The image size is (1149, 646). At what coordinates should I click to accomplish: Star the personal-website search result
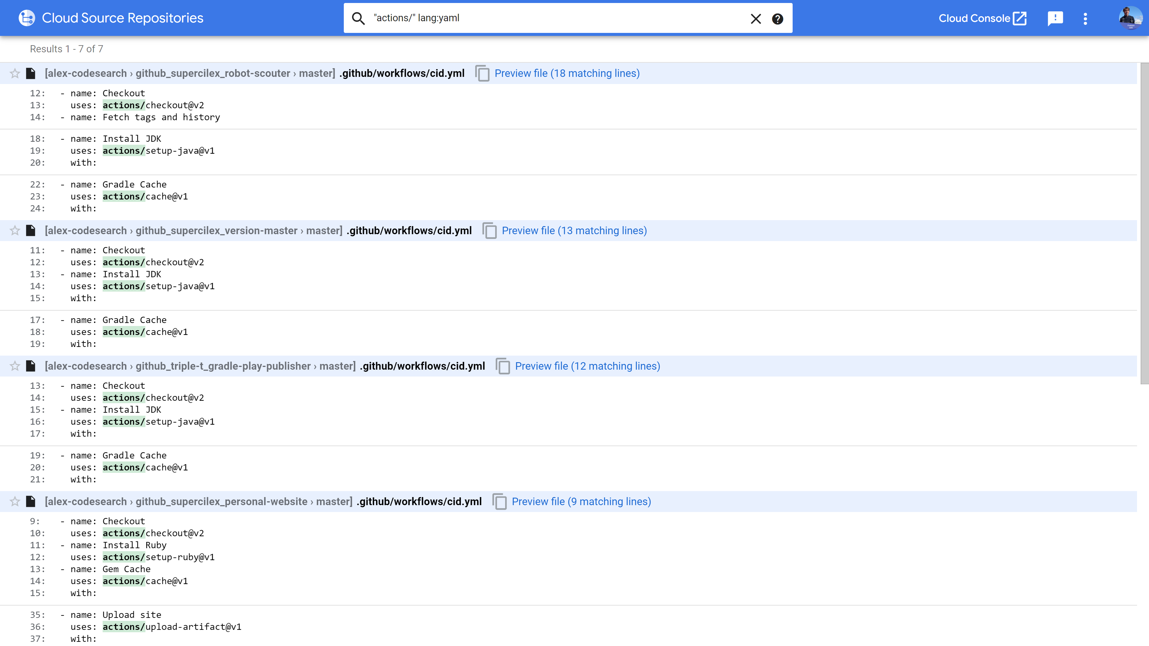tap(15, 502)
